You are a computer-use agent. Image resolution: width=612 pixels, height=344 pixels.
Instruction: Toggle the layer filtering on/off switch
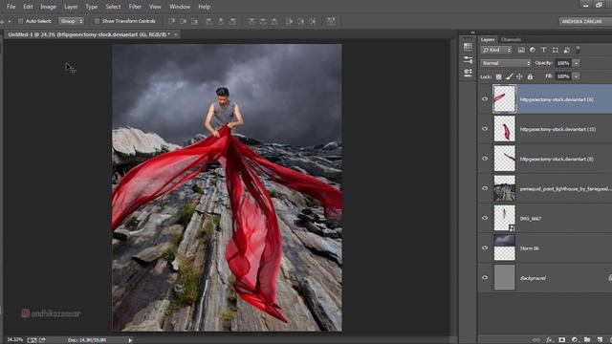point(578,50)
